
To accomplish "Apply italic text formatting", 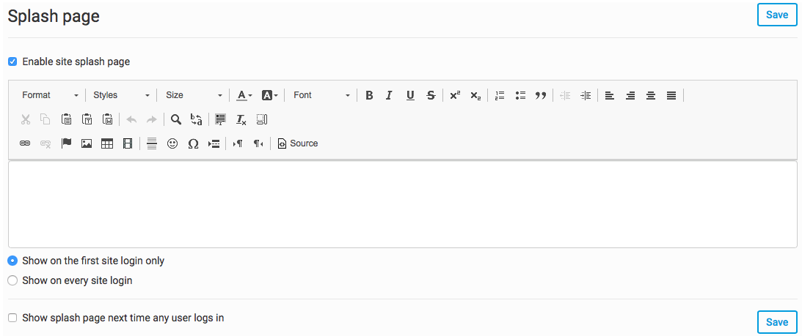I will (389, 95).
